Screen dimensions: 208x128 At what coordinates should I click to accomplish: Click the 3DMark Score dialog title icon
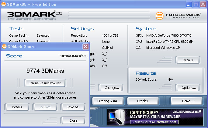click(x=4, y=46)
